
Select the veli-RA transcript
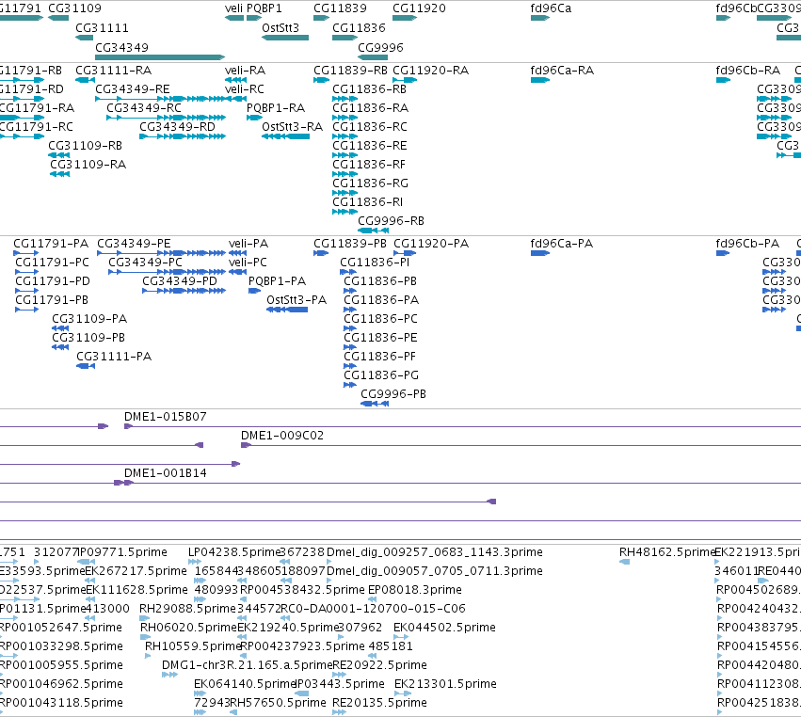[x=246, y=70]
